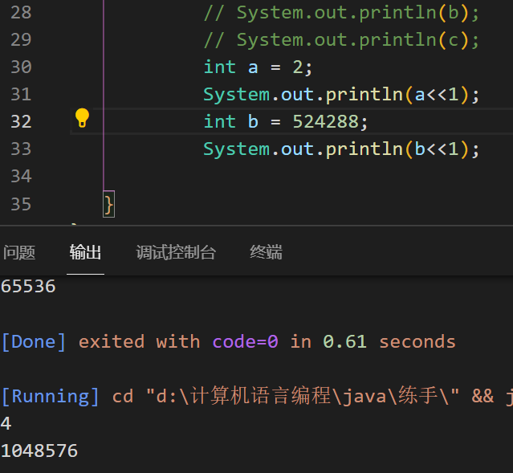Click line number 28 in the gutter
This screenshot has height=473, width=513.
21,13
